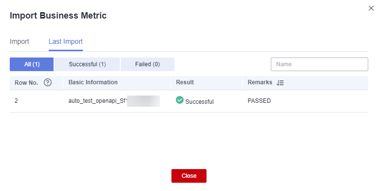
Task: Click the Import Business Metric title
Action: (x=58, y=16)
